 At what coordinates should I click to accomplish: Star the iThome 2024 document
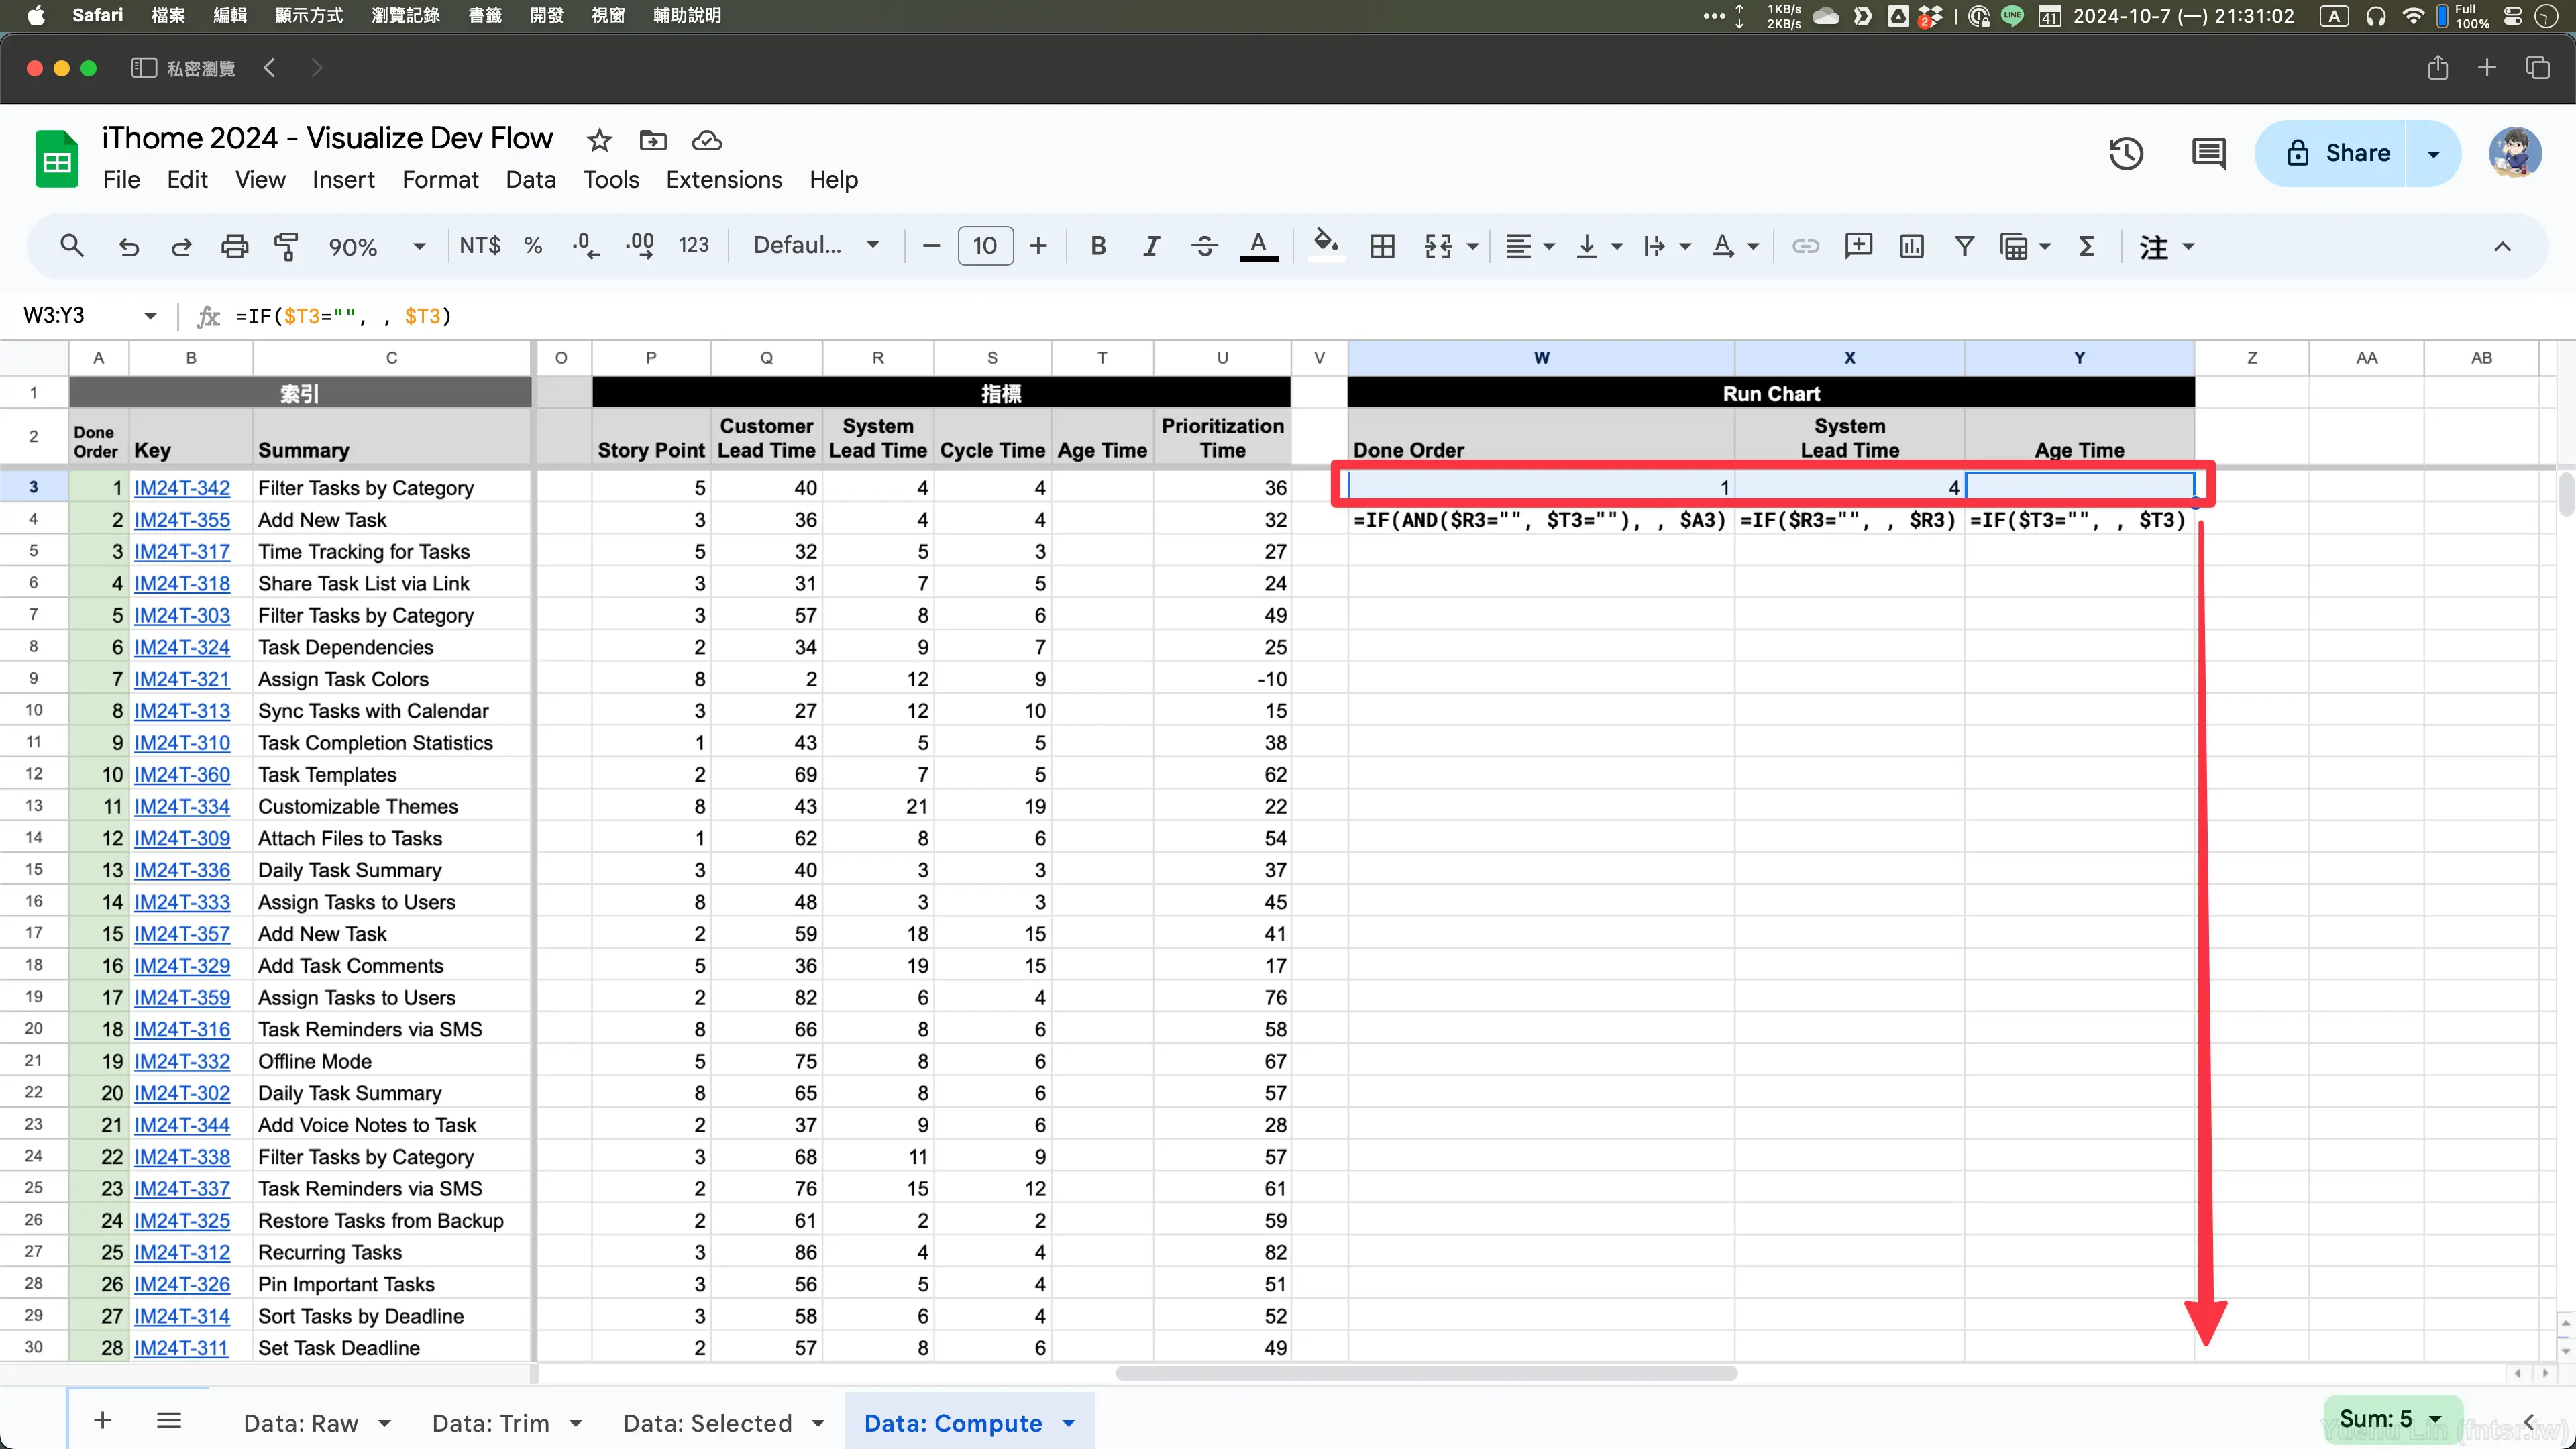(599, 141)
